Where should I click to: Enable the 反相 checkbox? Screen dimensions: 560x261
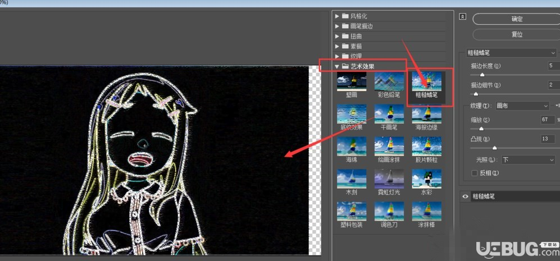475,173
